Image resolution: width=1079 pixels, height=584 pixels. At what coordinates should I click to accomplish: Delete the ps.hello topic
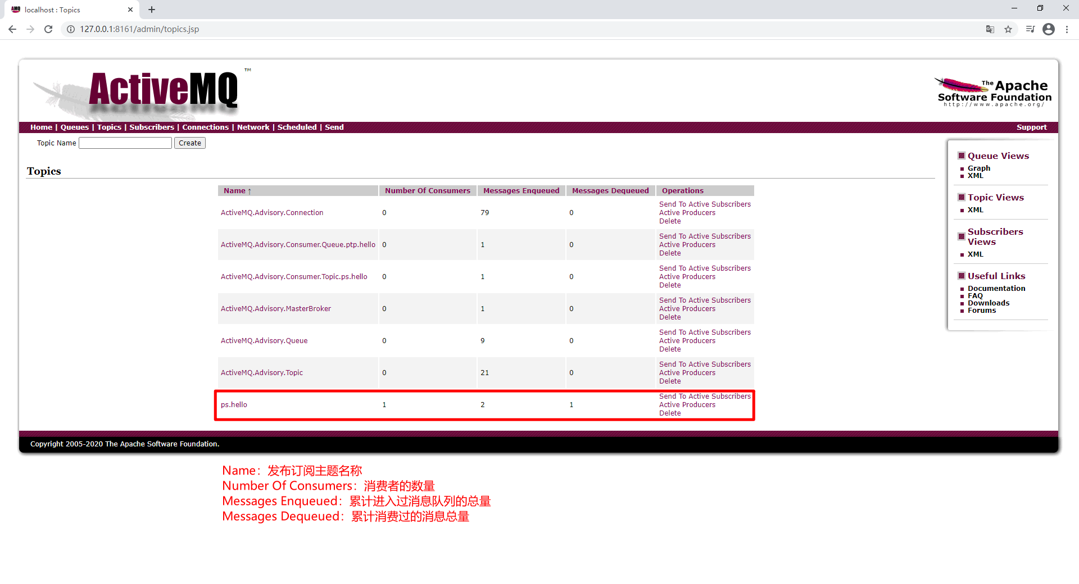click(670, 413)
